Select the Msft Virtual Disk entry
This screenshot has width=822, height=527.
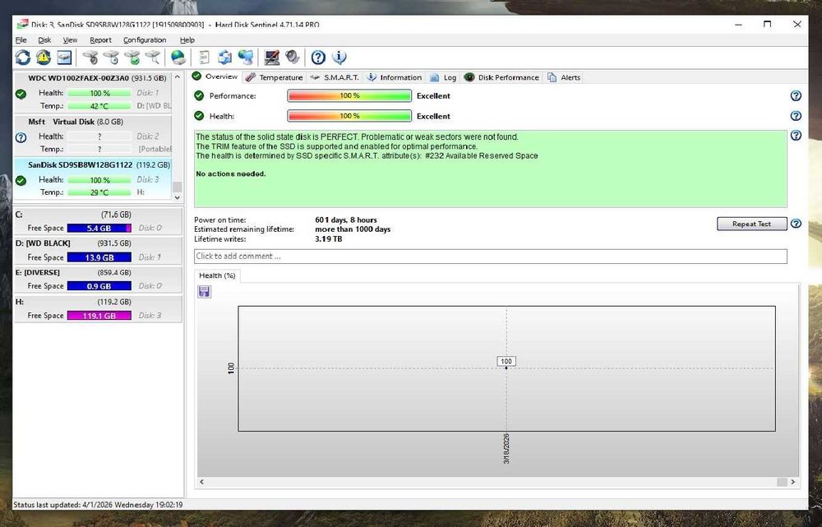[x=92, y=136]
